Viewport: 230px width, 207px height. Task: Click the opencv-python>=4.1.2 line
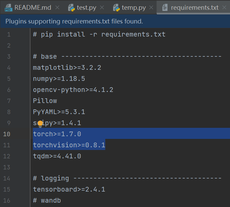click(73, 90)
